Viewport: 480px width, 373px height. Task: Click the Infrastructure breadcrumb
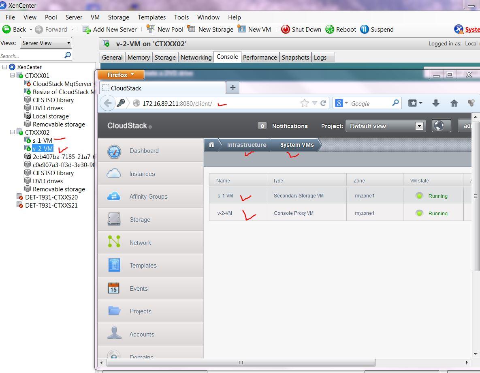coord(246,145)
